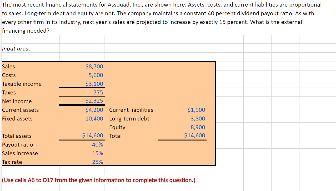Screen dimensions: 336x191
Task: Select the Taxable income label
Action: coord(22,84)
